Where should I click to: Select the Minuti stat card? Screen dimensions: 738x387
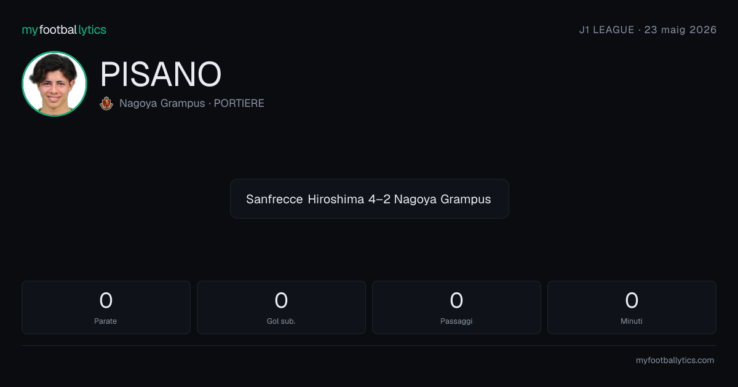(x=632, y=307)
